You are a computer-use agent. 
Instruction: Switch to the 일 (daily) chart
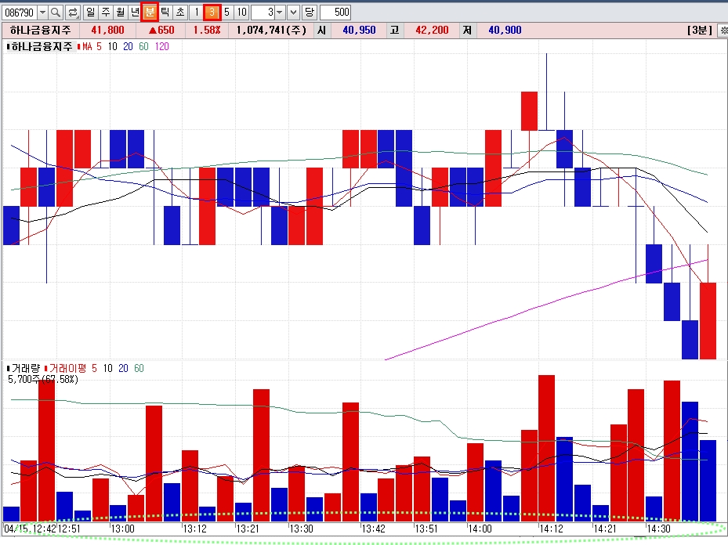(91, 12)
